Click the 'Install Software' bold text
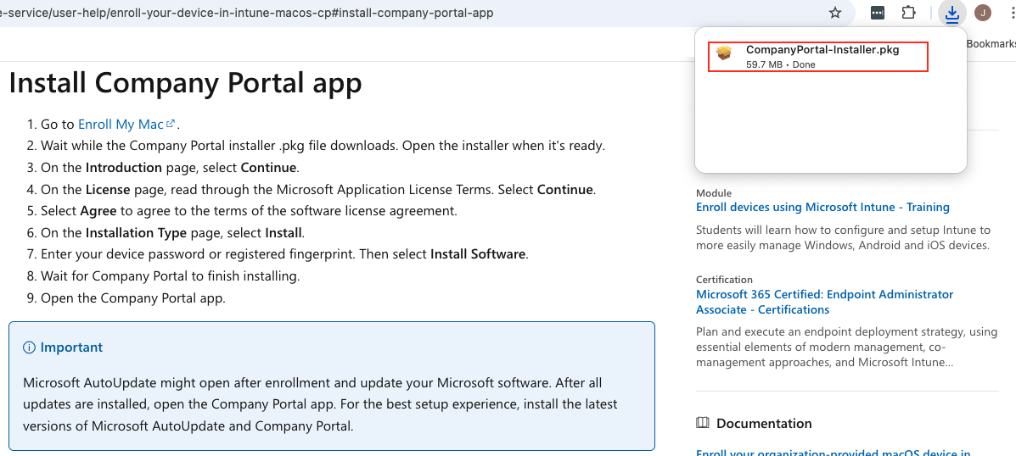The width and height of the screenshot is (1016, 456). tap(478, 254)
